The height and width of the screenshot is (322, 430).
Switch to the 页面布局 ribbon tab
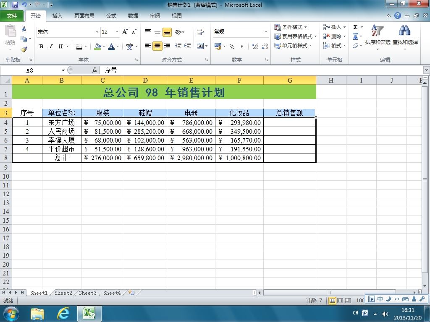(x=84, y=16)
